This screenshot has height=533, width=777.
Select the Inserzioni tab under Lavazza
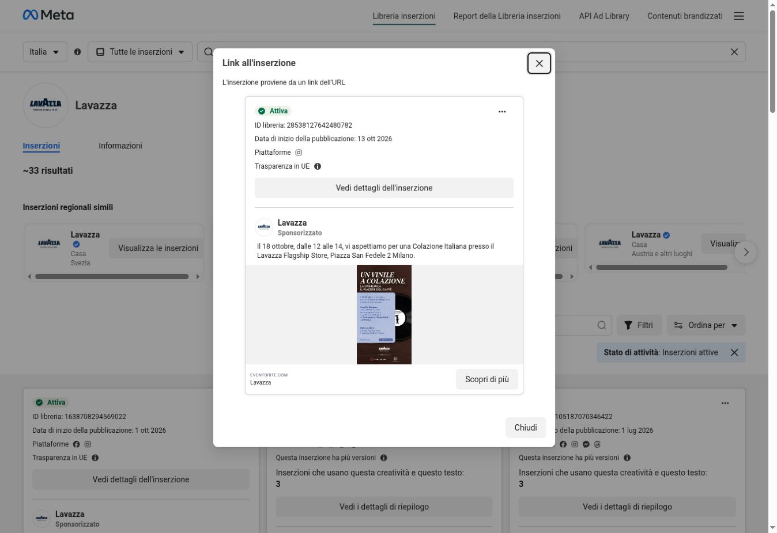[42, 146]
